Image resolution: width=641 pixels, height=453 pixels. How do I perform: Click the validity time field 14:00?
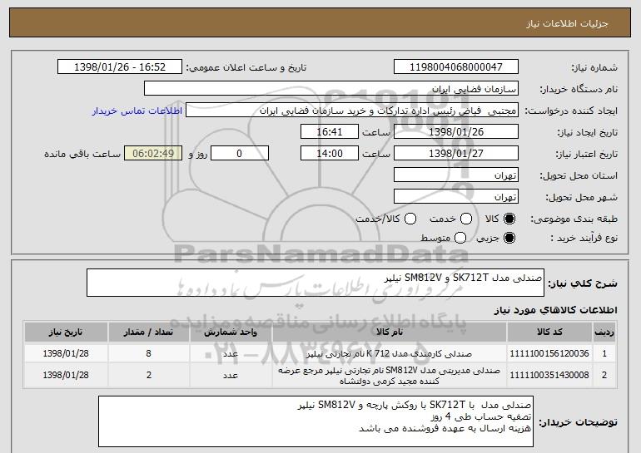(330, 153)
